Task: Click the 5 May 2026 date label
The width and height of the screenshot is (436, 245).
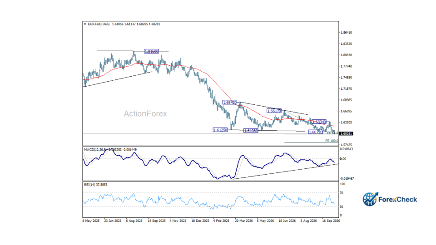Action: point(265,221)
